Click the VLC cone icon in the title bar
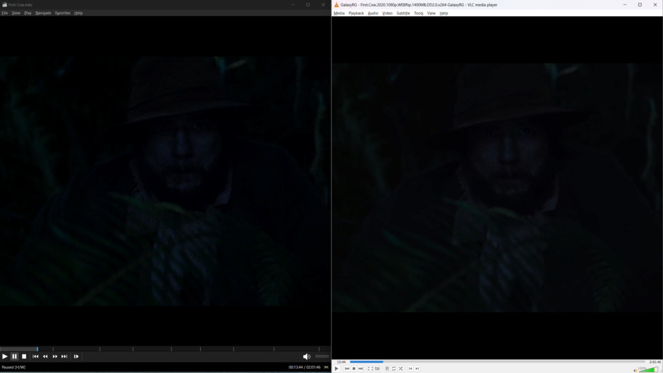The width and height of the screenshot is (663, 373). tap(337, 5)
